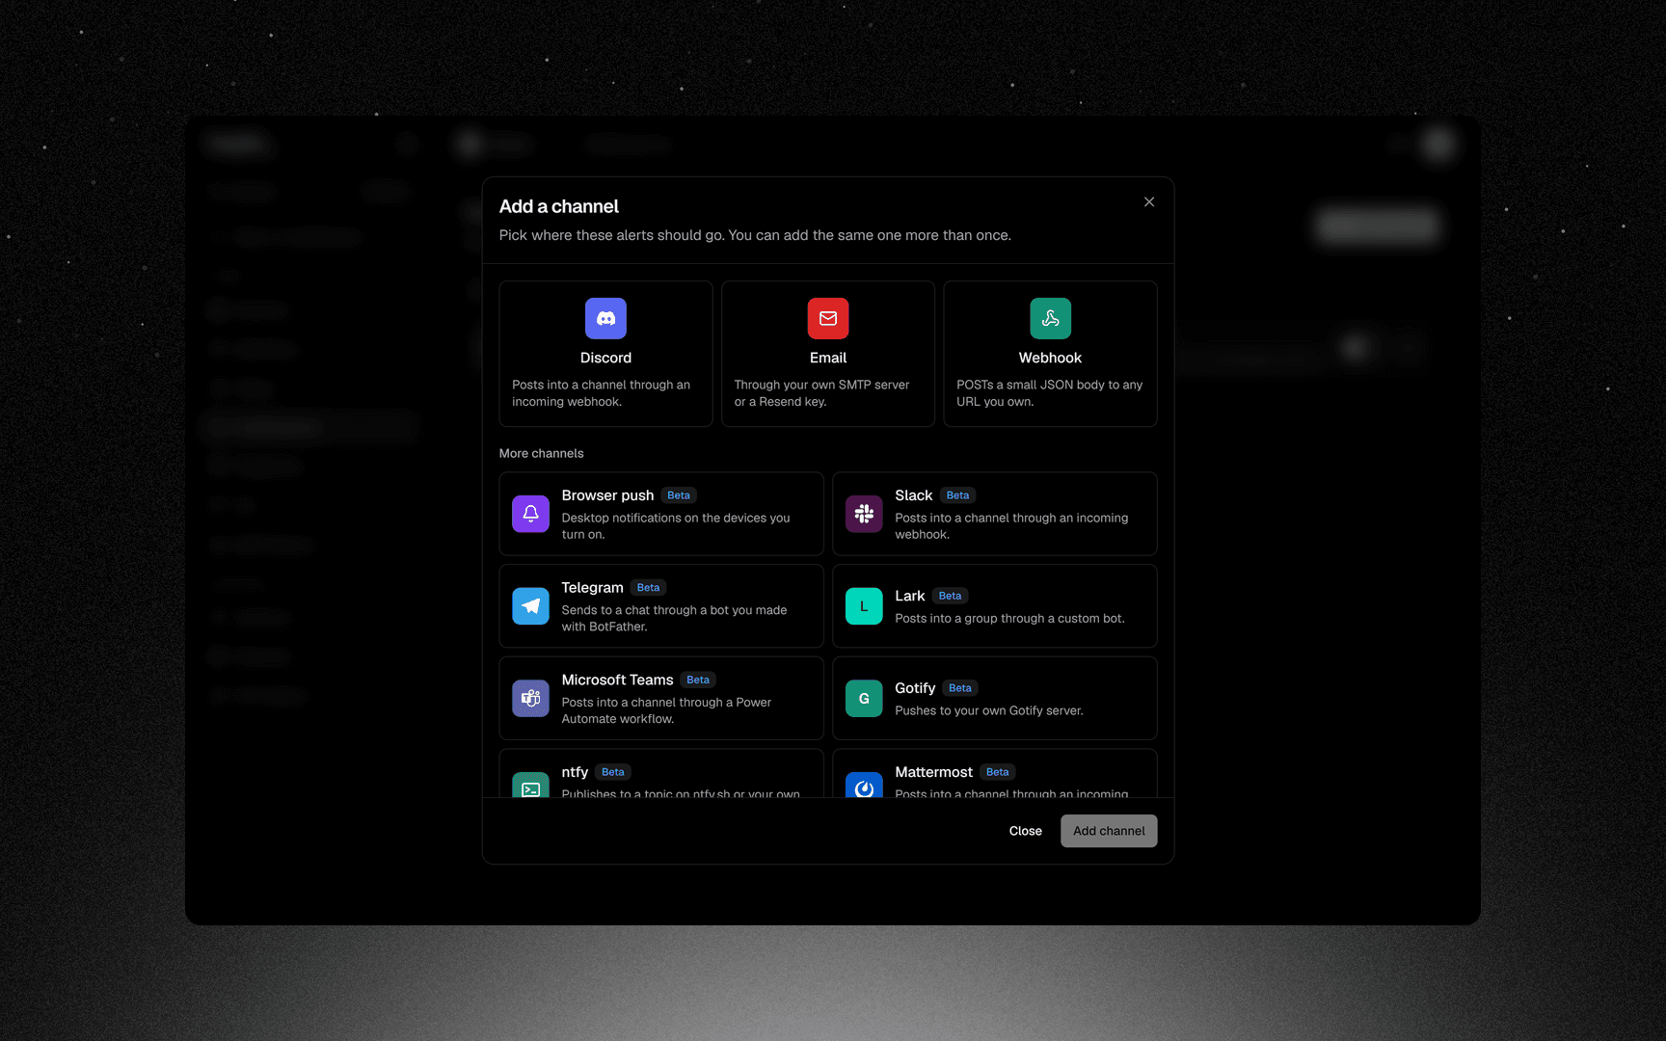The image size is (1666, 1041).
Task: Click 'Posts into a group through a custom bot.'
Action: 1009,619
